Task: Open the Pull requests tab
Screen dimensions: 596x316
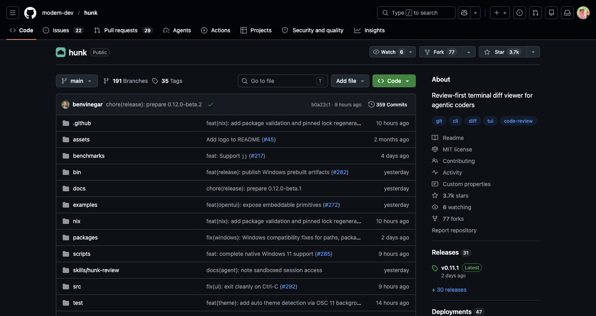Action: (x=123, y=30)
